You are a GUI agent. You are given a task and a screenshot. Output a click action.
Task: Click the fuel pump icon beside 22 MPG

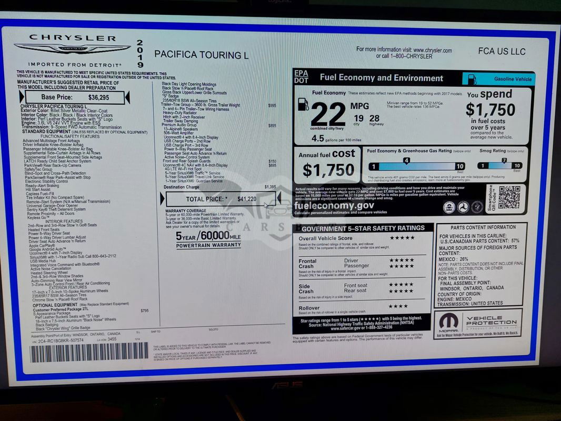(x=303, y=104)
